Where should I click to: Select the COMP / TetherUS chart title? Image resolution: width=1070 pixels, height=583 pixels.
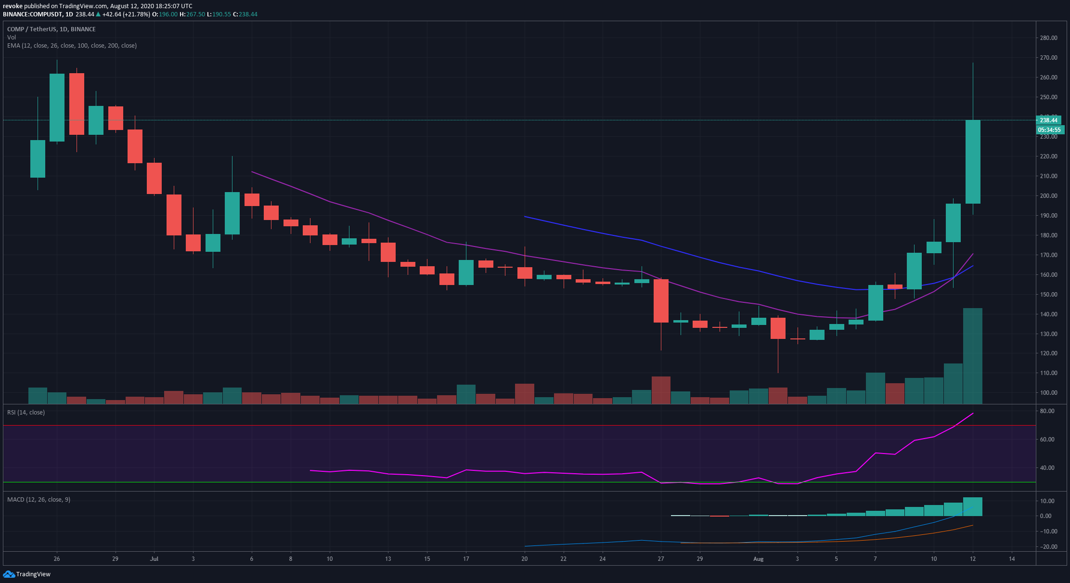tap(52, 29)
